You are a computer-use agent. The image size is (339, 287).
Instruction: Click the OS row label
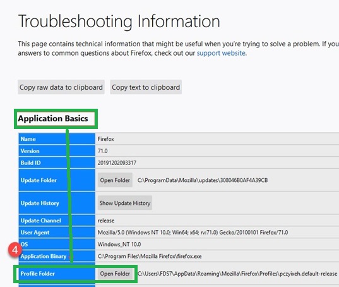tap(24, 245)
